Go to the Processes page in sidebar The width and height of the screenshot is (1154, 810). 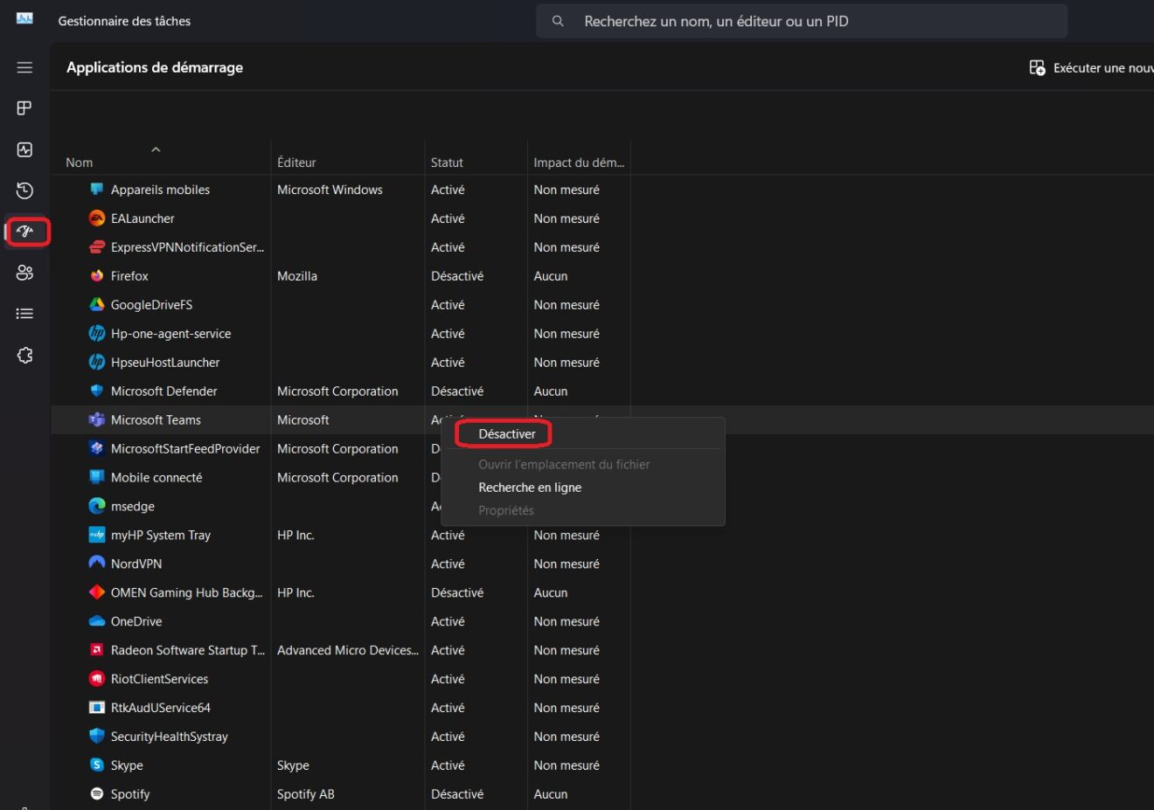tap(24, 108)
